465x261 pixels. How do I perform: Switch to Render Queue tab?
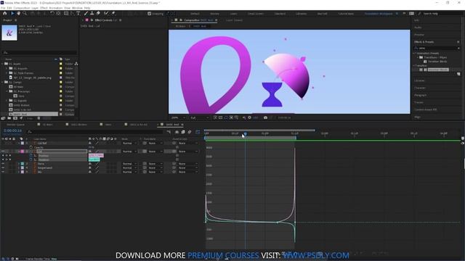[x=16, y=125]
